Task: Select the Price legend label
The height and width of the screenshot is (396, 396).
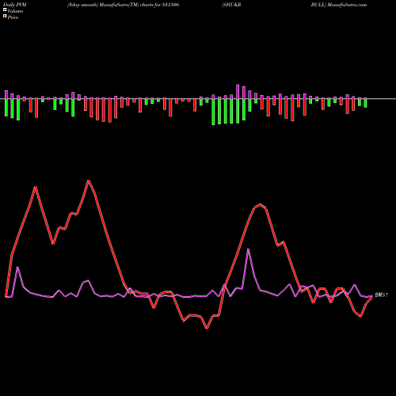Action: pos(13,17)
